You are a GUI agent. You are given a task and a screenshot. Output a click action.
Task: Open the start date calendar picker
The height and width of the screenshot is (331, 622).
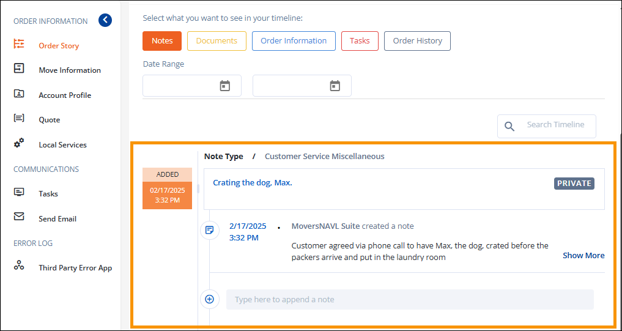tap(224, 86)
